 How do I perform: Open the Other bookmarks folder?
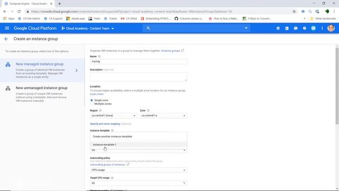pyautogui.click(x=323, y=19)
